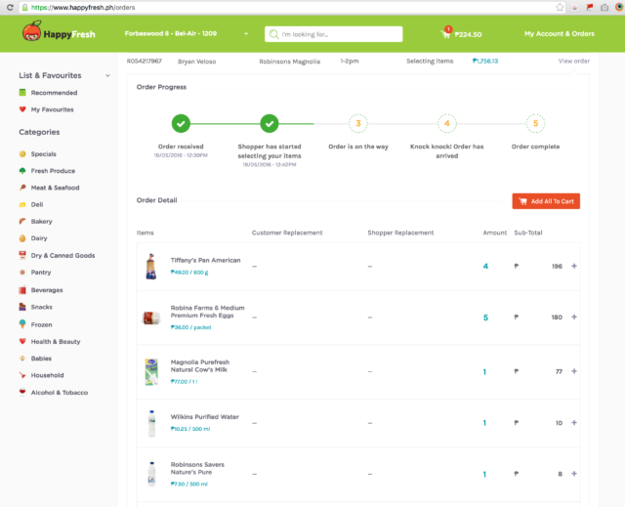Click the search magnifier icon
This screenshot has height=507, width=625.
point(273,34)
